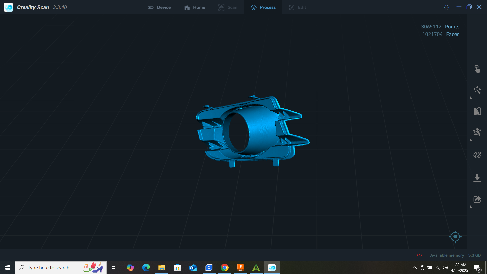Open the point cloud fusion tool icon
The image size is (487, 274).
coord(477,111)
